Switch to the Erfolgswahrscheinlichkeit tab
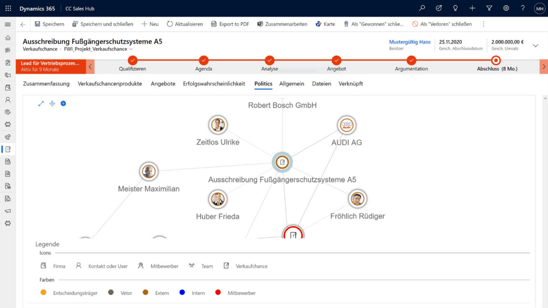The height and width of the screenshot is (308, 548). coord(214,84)
